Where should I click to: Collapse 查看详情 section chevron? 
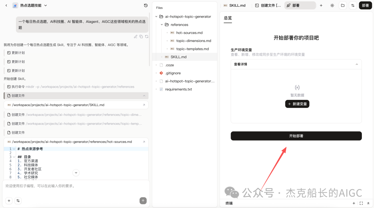coord(357,64)
